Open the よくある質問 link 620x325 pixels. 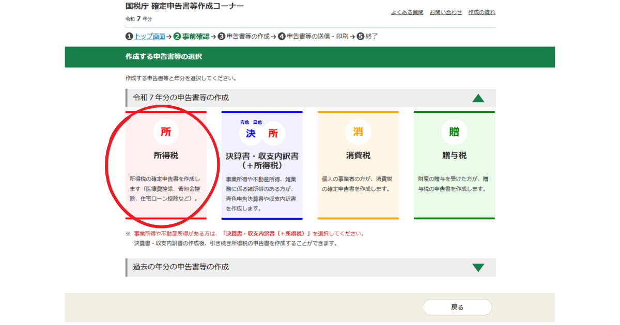407,12
